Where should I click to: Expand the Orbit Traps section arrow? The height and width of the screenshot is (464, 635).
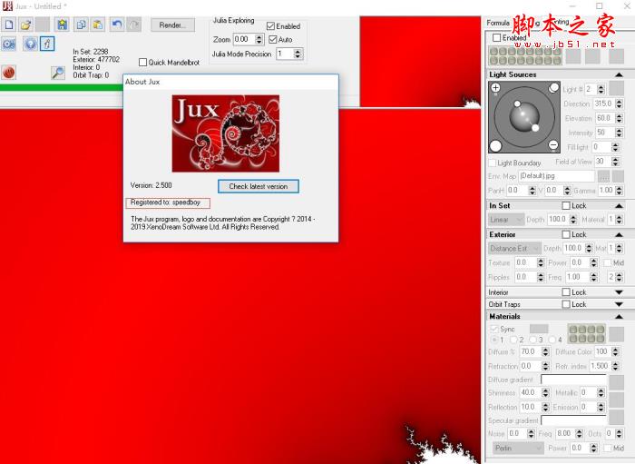pyautogui.click(x=619, y=304)
